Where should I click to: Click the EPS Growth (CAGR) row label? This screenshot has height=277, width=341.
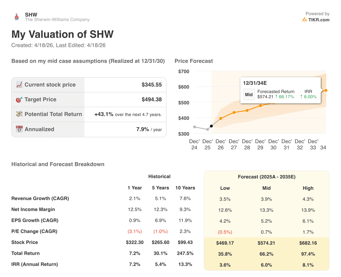coord(35,220)
